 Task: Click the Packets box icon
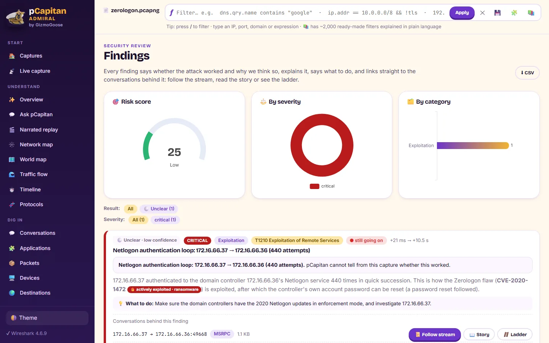pos(12,263)
